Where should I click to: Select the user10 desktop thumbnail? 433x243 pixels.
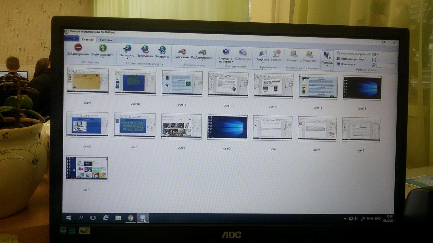135,82
